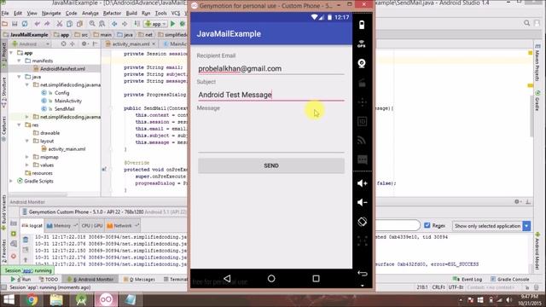Open the Gradle Console tool window

(x=509, y=279)
